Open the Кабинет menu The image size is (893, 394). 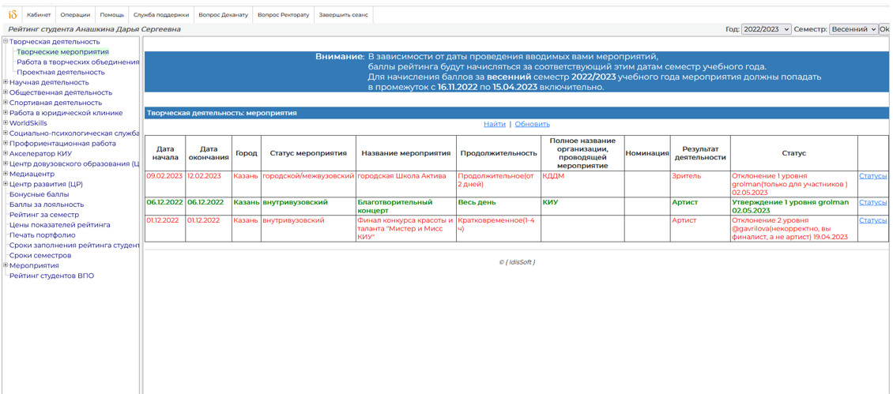tap(40, 15)
